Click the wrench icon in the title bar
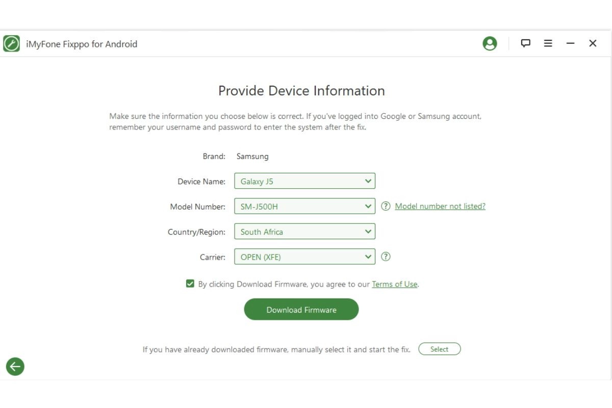Screen dimensions: 612x408 pyautogui.click(x=11, y=43)
